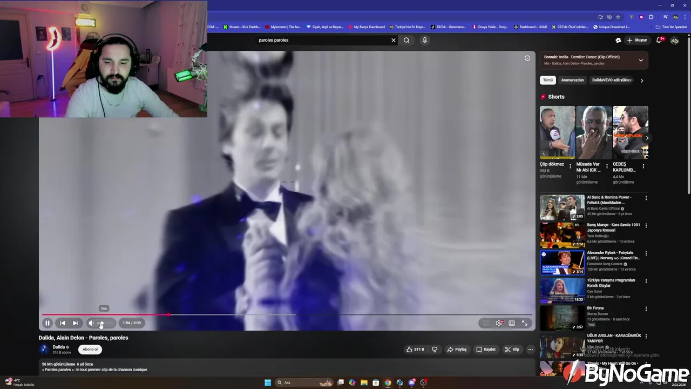Toggle subtitles in the player
The image size is (691, 389).
pyautogui.click(x=486, y=323)
